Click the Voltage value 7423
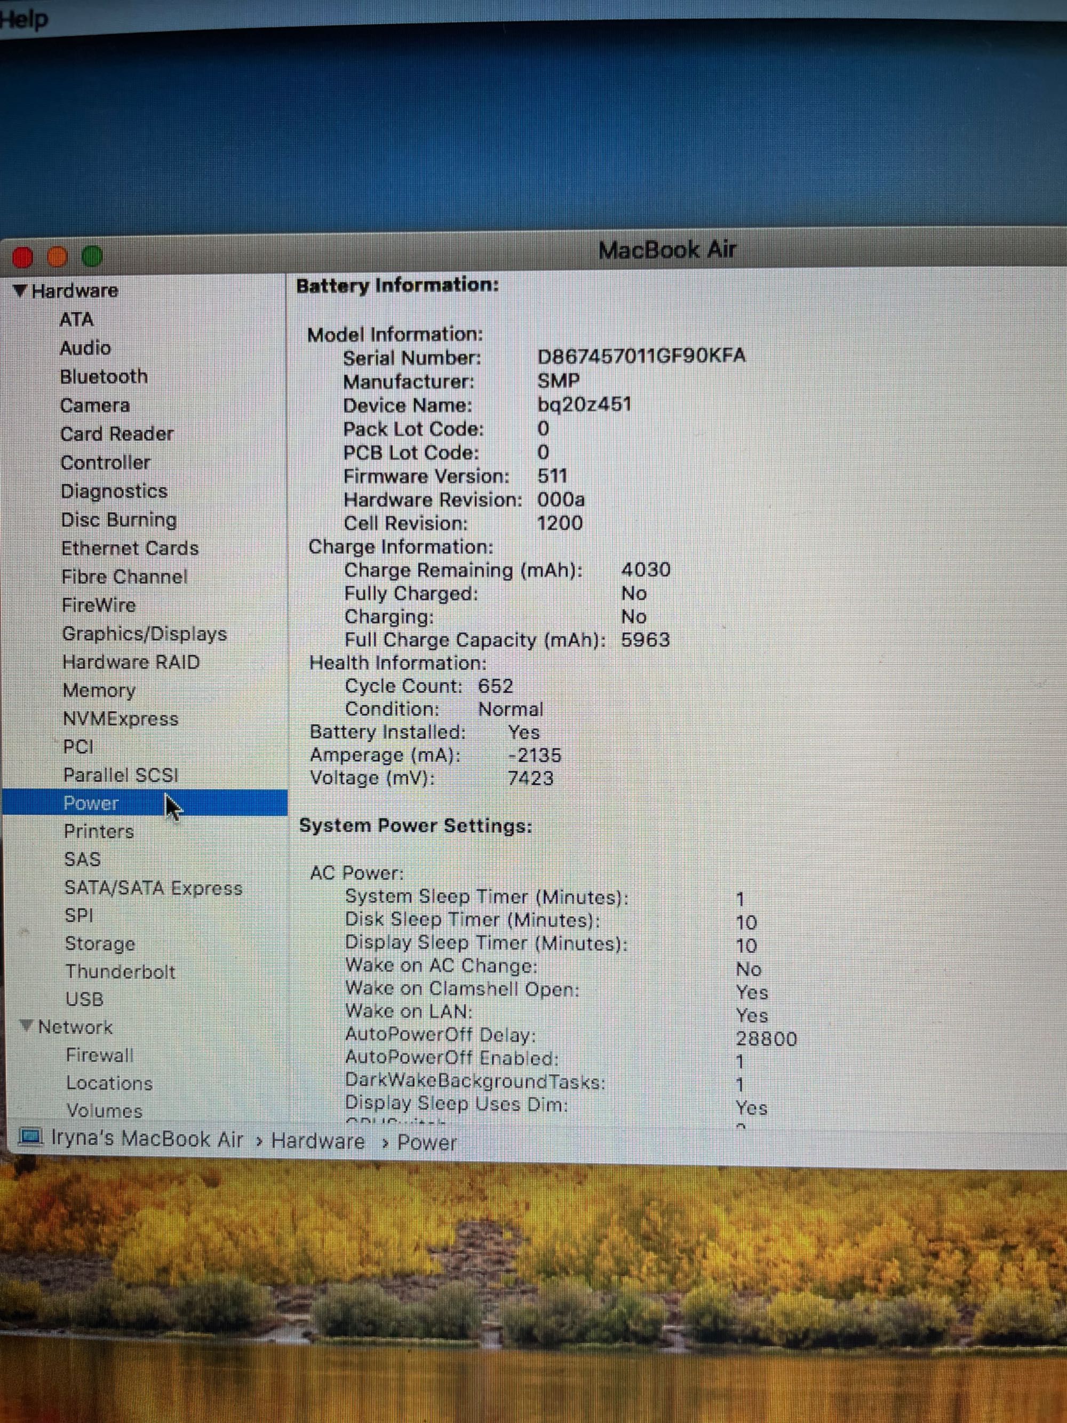Image resolution: width=1067 pixels, height=1423 pixels. [531, 778]
